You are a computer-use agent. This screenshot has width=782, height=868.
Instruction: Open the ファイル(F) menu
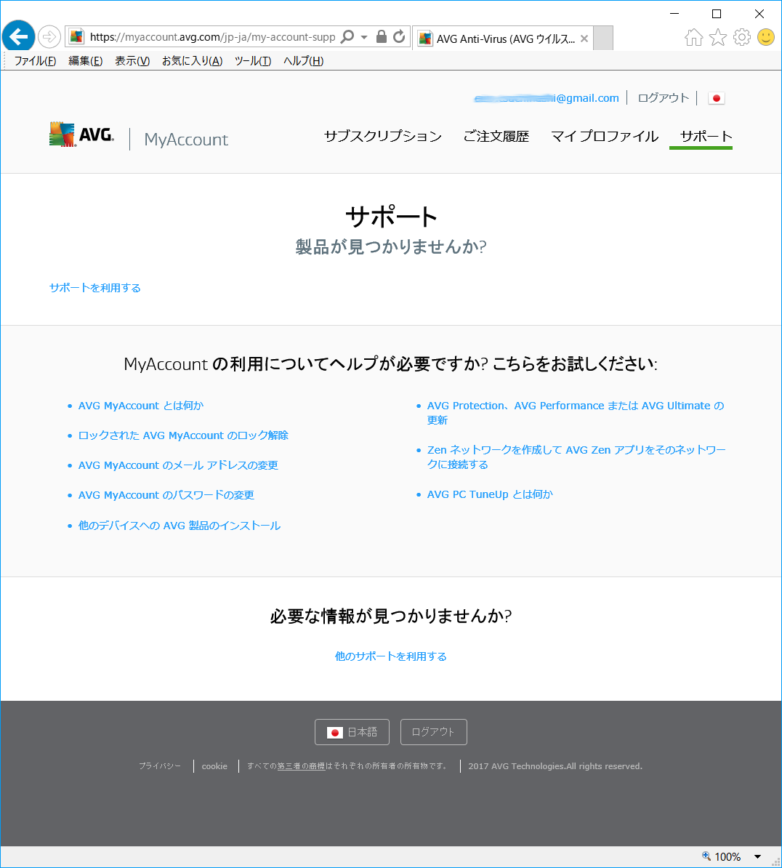pyautogui.click(x=35, y=61)
